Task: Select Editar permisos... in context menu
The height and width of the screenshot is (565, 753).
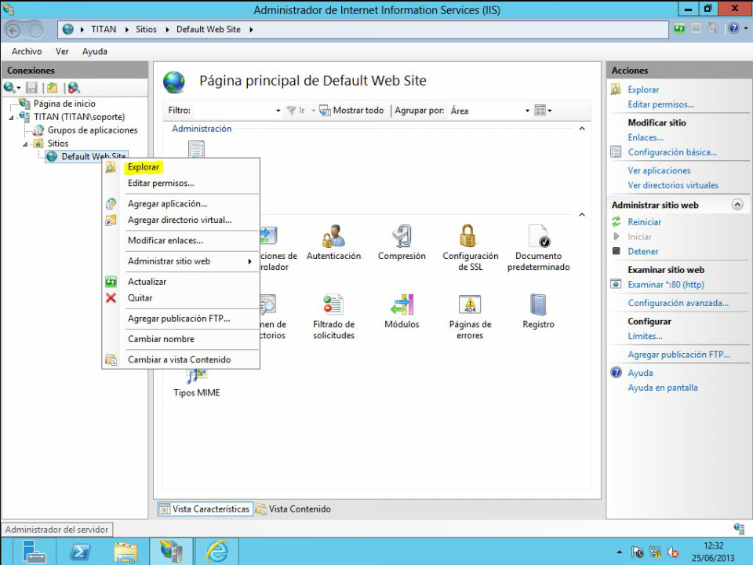Action: coord(161,183)
